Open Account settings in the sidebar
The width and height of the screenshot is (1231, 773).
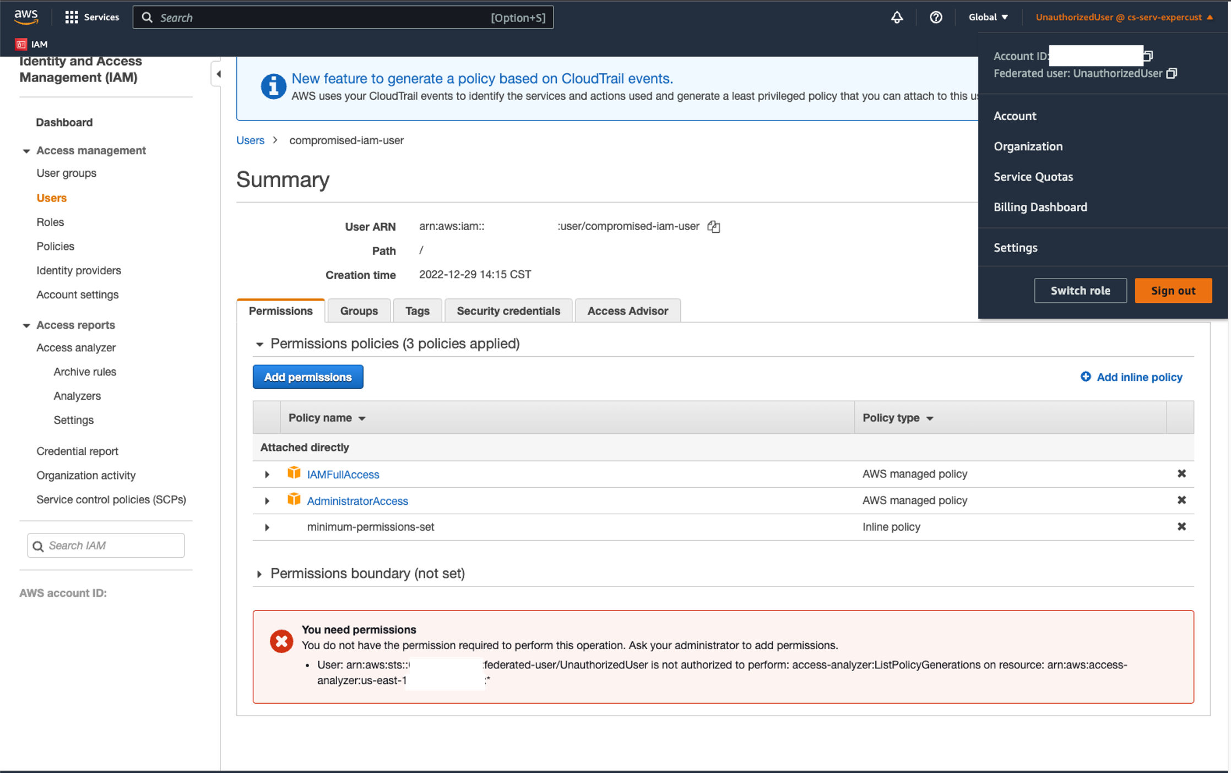click(x=77, y=295)
